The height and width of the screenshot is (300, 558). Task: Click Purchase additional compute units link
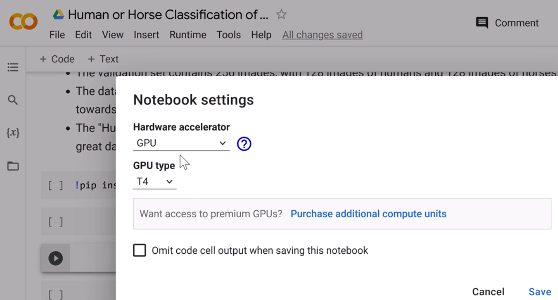click(x=368, y=214)
